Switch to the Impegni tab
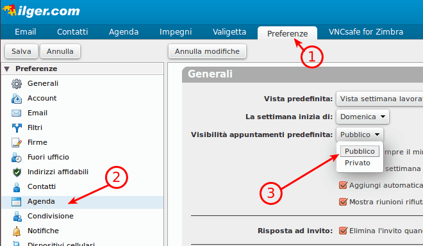The image size is (423, 246). pos(176,32)
